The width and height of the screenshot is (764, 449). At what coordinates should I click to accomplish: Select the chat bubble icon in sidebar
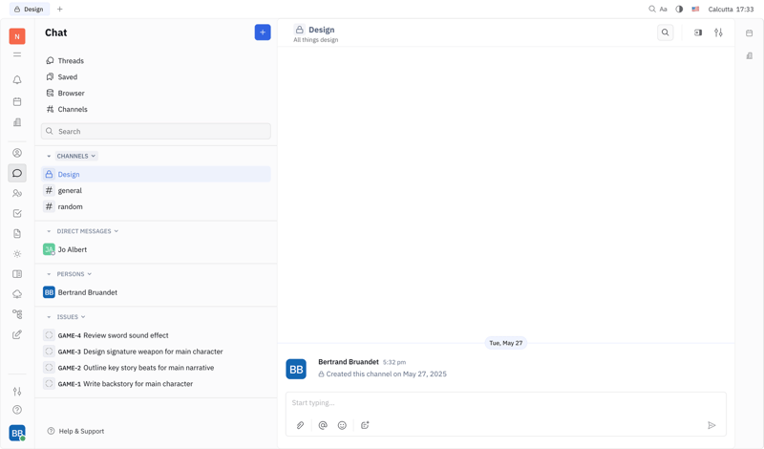[17, 173]
